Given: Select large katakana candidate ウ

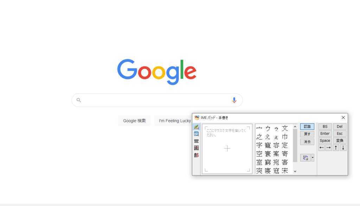Looking at the screenshot, I should 268,128.
